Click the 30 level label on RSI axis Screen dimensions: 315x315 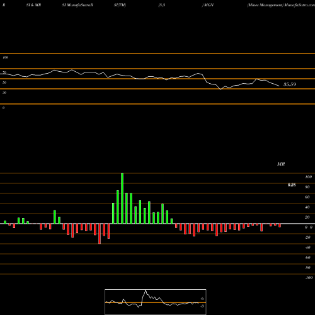coord(4,93)
